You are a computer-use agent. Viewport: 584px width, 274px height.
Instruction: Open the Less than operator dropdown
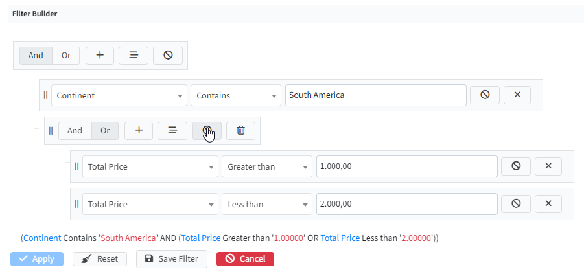point(267,204)
